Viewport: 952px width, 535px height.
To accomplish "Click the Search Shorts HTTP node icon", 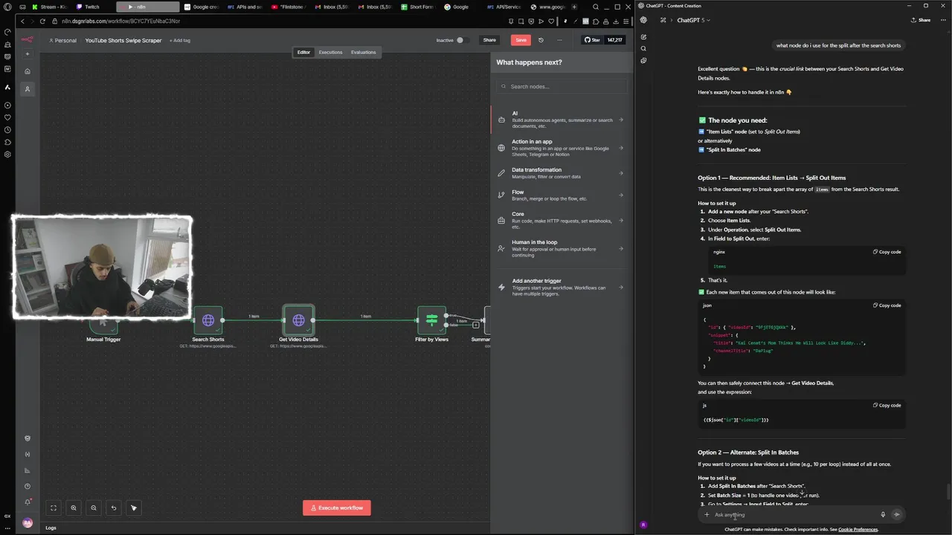I will pyautogui.click(x=208, y=320).
